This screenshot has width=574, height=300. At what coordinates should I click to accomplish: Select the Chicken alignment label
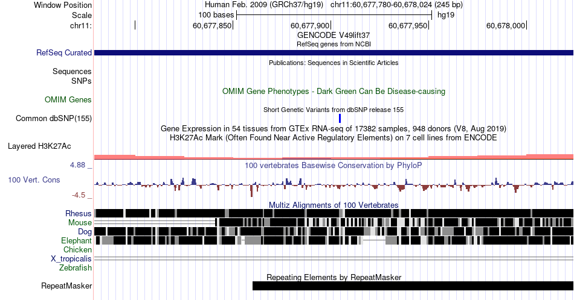click(77, 249)
